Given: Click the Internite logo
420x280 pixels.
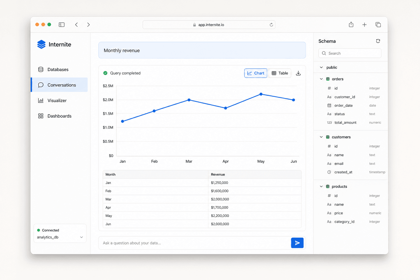Looking at the screenshot, I should tap(54, 44).
